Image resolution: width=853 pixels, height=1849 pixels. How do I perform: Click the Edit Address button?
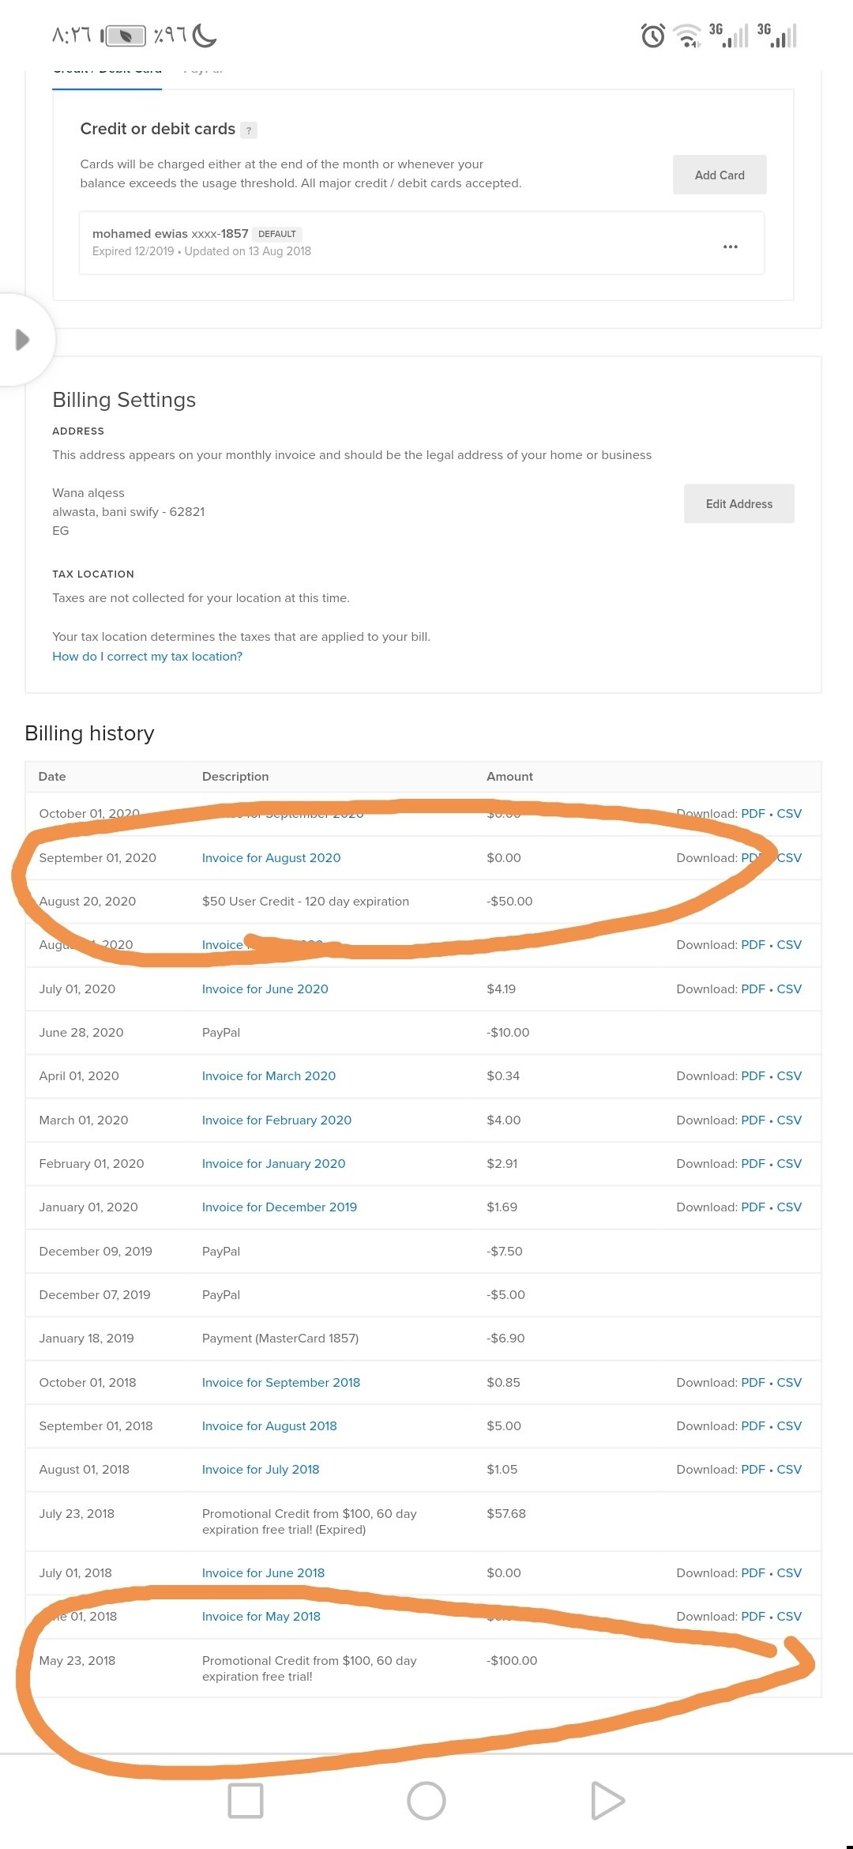(739, 503)
